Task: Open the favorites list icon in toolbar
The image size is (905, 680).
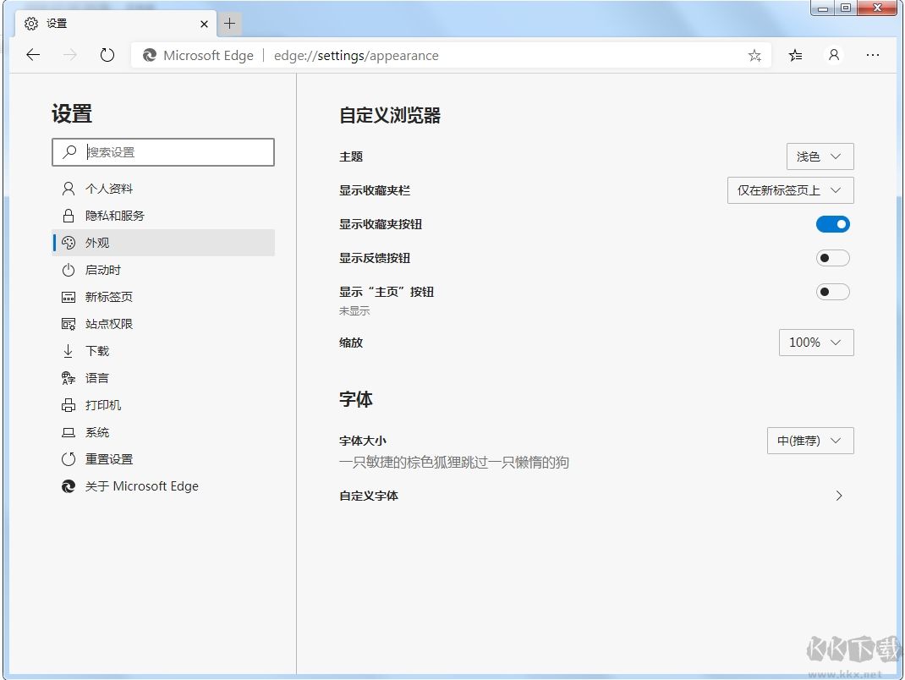Action: 796,55
